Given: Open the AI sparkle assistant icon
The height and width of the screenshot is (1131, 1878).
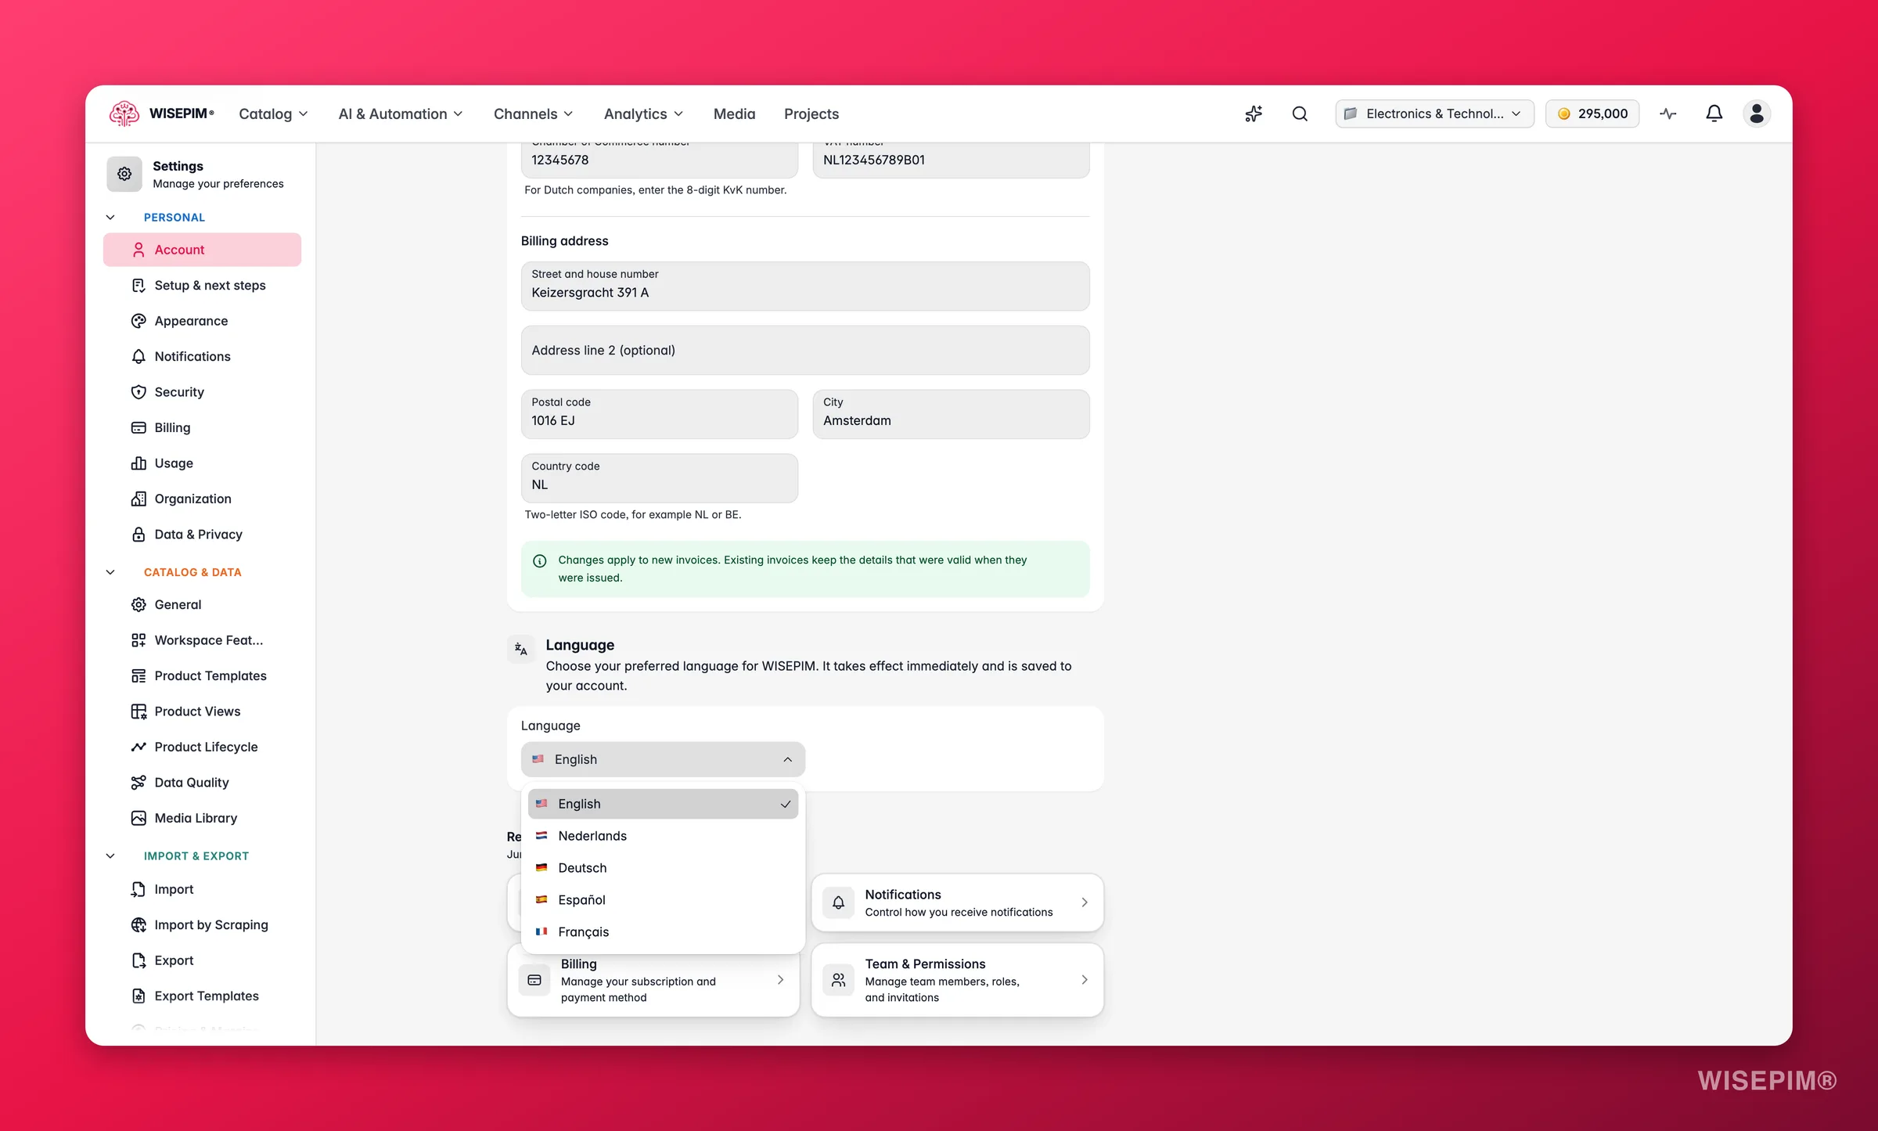Looking at the screenshot, I should tap(1254, 113).
